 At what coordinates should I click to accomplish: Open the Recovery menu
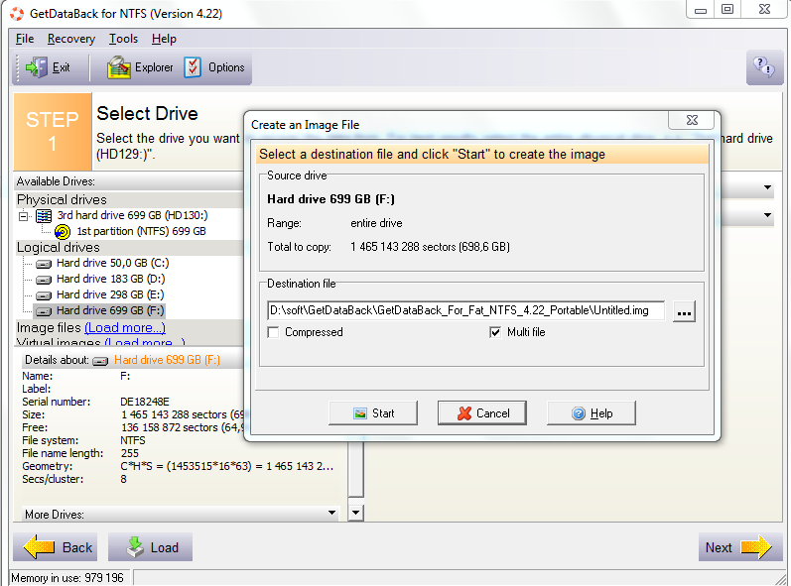pyautogui.click(x=71, y=39)
